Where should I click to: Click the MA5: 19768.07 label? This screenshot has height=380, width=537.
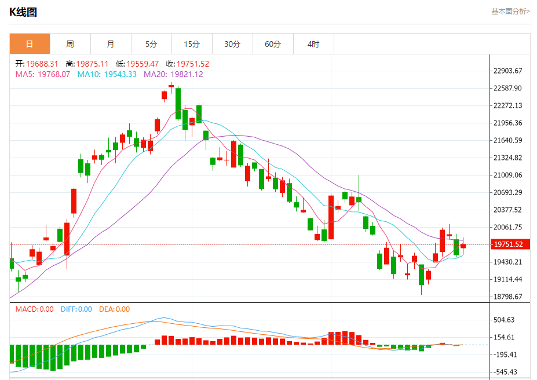[x=43, y=74]
